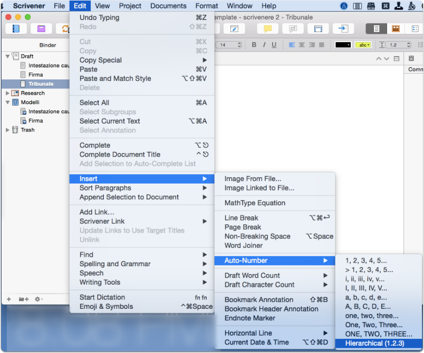This screenshot has height=353, width=424.
Task: Open the 1.2 line spacing dropdown
Action: click(398, 45)
